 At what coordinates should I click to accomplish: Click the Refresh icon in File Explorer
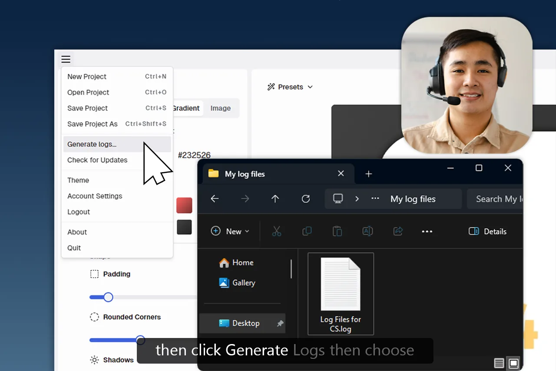point(306,199)
